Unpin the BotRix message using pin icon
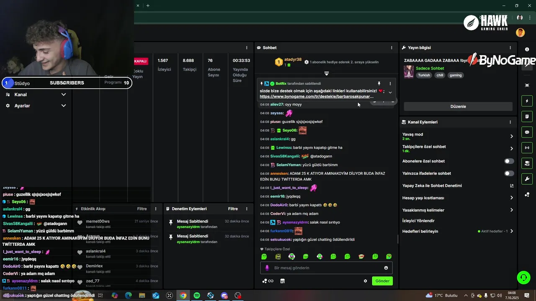Screen dimensions: 536x301 coord(379,84)
